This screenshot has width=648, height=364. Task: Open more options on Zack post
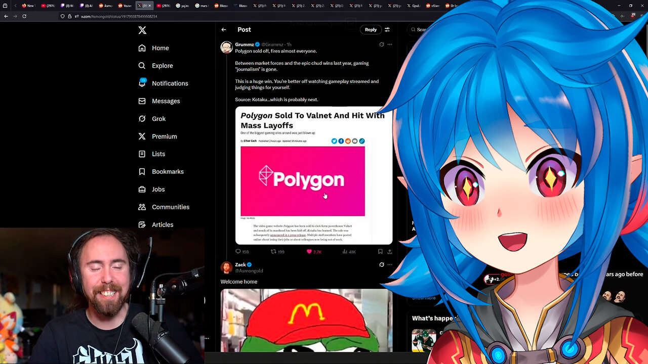coord(389,264)
